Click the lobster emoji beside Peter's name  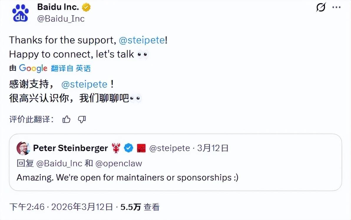(116, 148)
